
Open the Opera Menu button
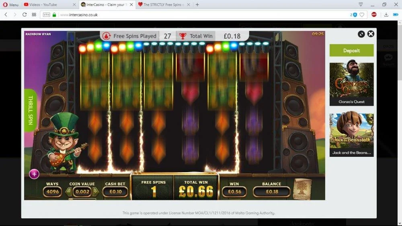coord(10,4)
